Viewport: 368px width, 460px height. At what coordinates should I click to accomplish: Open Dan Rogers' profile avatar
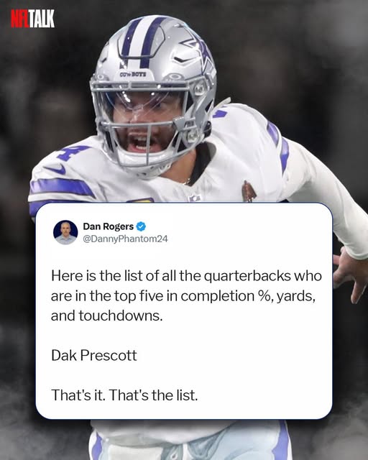[x=65, y=232]
